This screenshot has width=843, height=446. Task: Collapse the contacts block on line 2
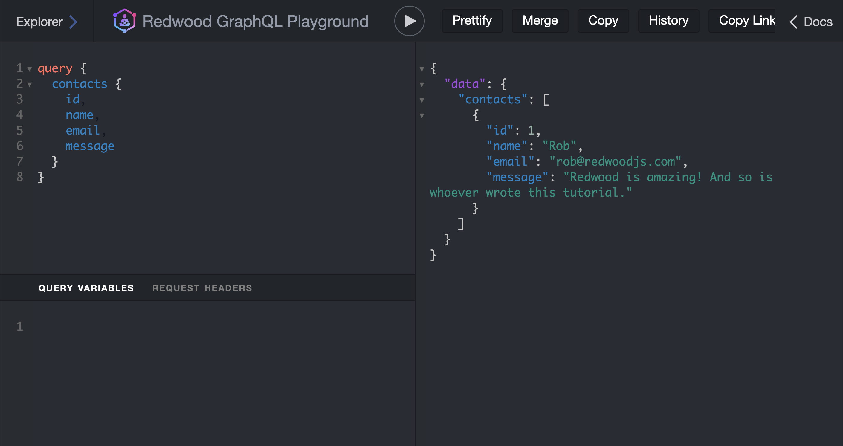click(30, 84)
